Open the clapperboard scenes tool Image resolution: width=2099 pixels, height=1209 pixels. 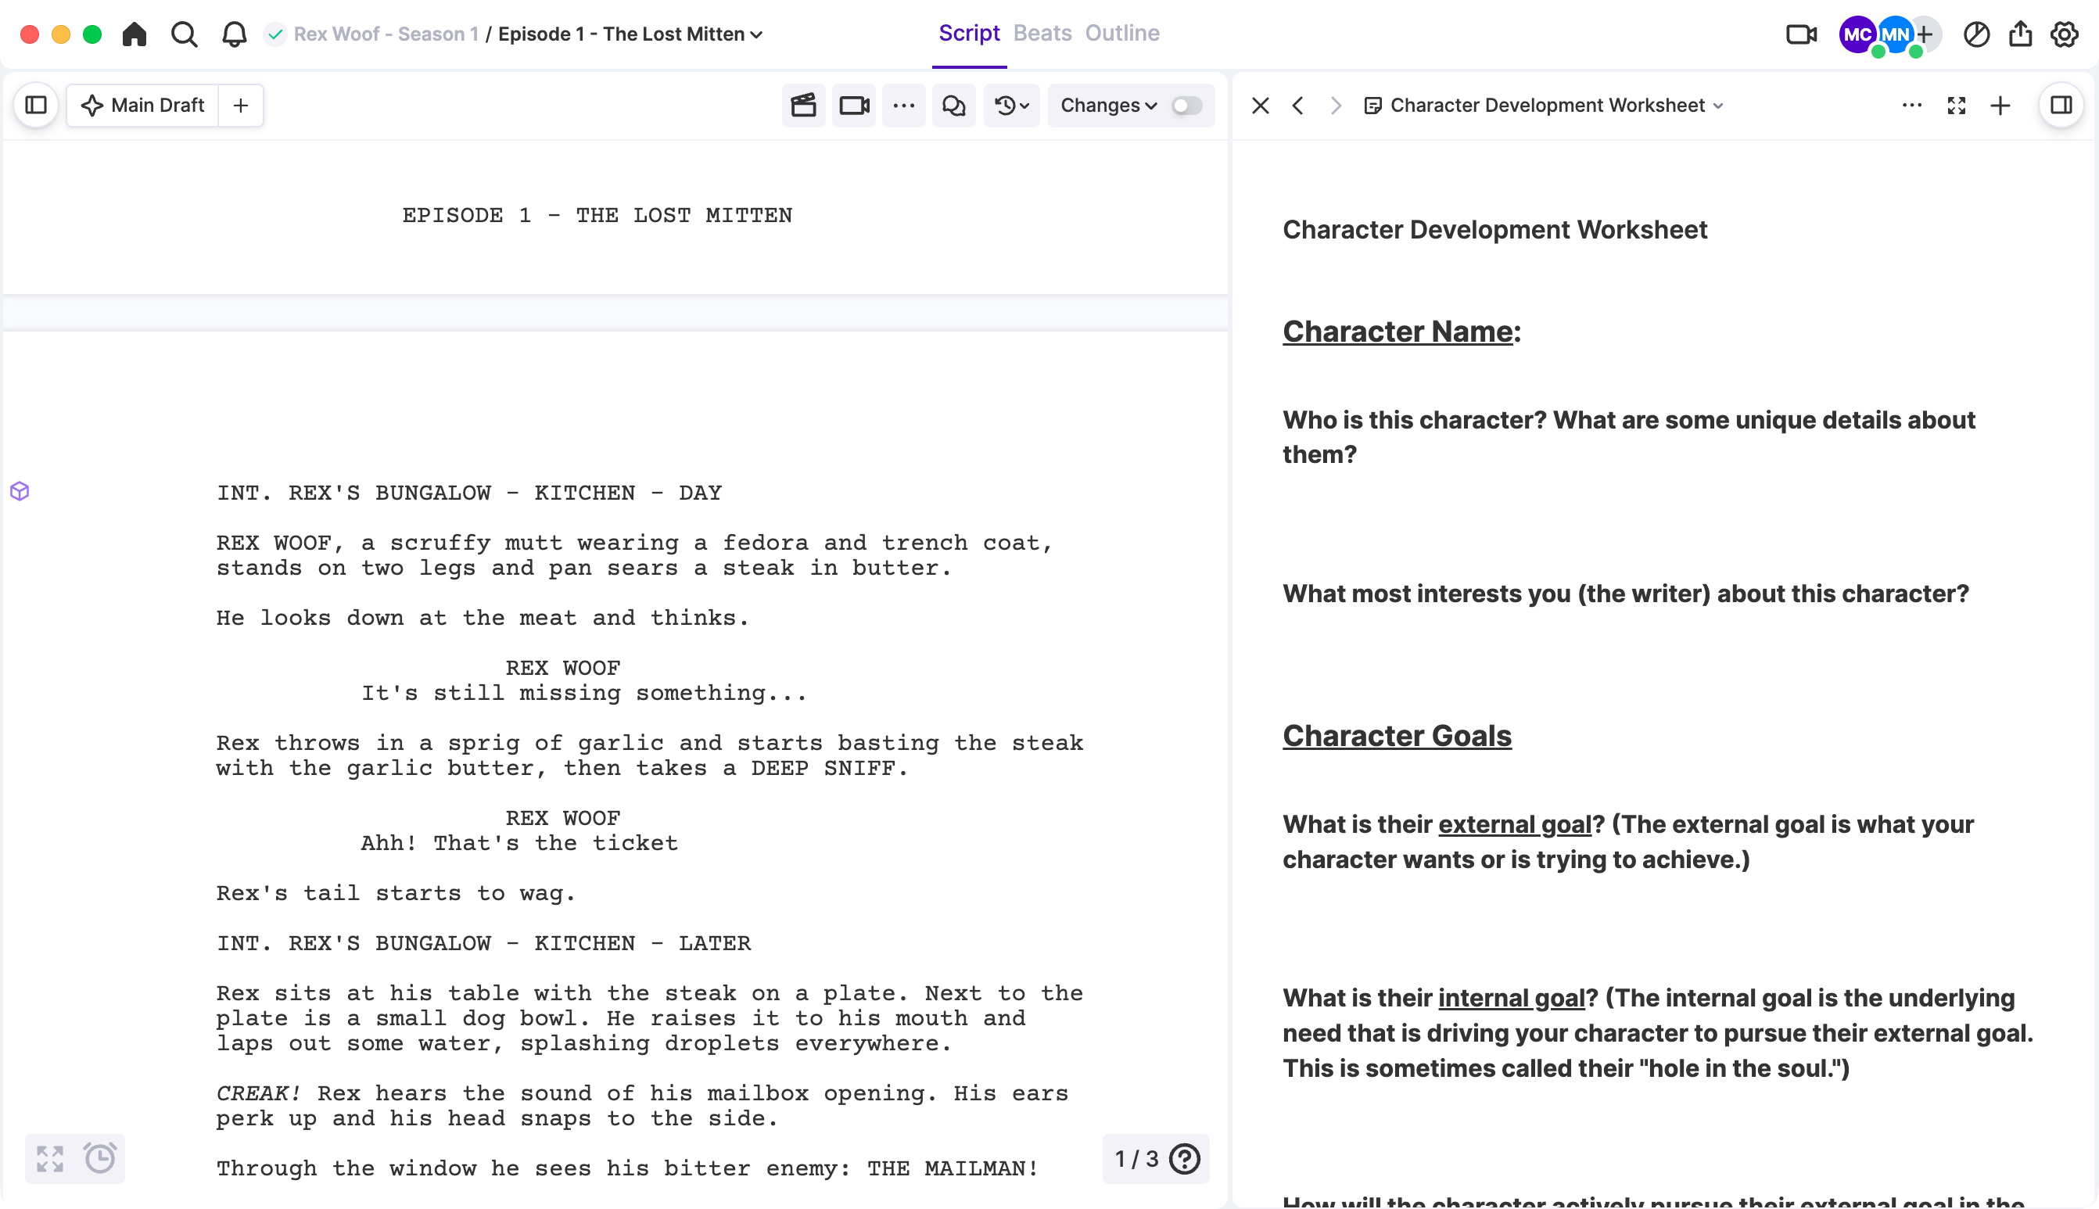[x=803, y=106]
